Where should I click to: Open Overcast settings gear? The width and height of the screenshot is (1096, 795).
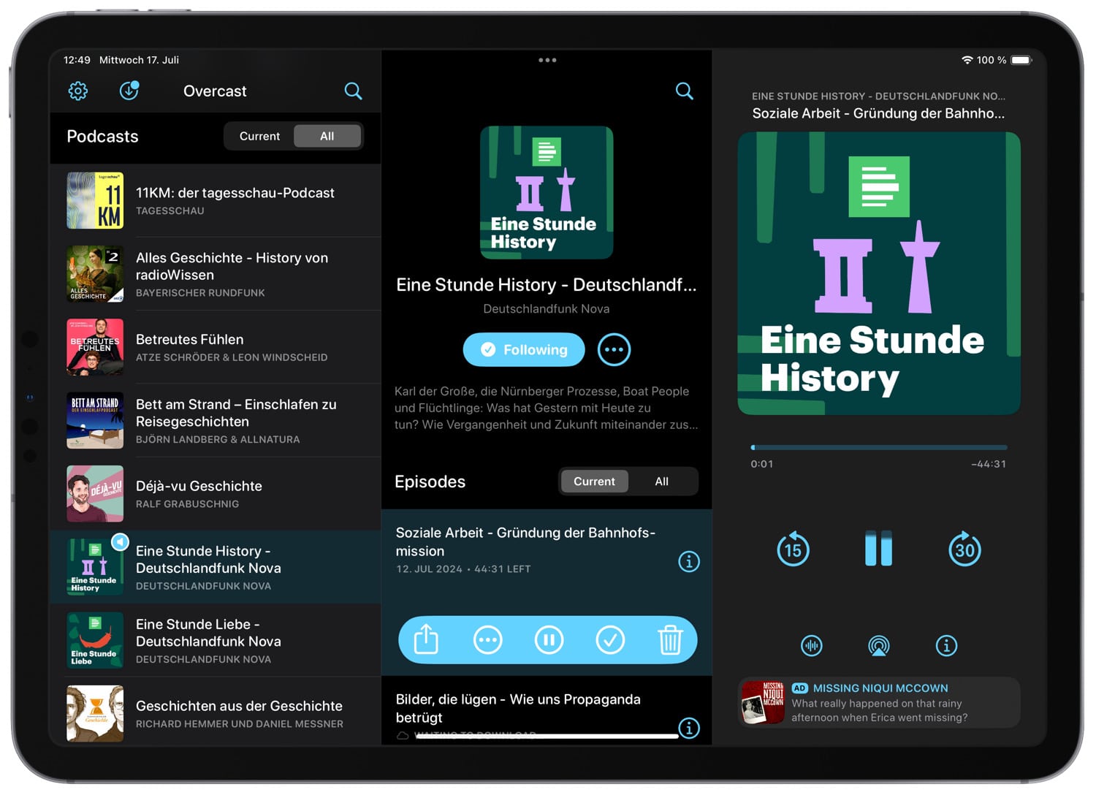78,91
